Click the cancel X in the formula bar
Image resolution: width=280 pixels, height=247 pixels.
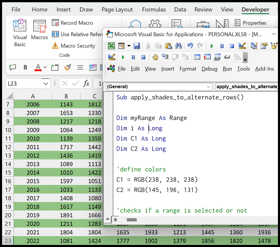(65, 84)
